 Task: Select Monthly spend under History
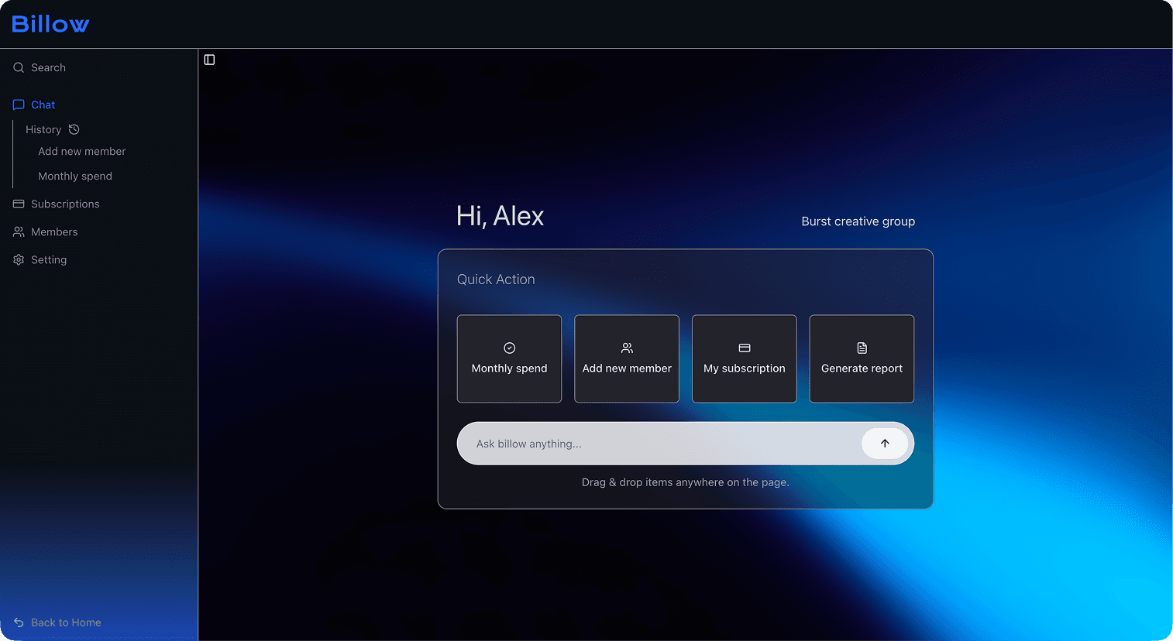[75, 176]
